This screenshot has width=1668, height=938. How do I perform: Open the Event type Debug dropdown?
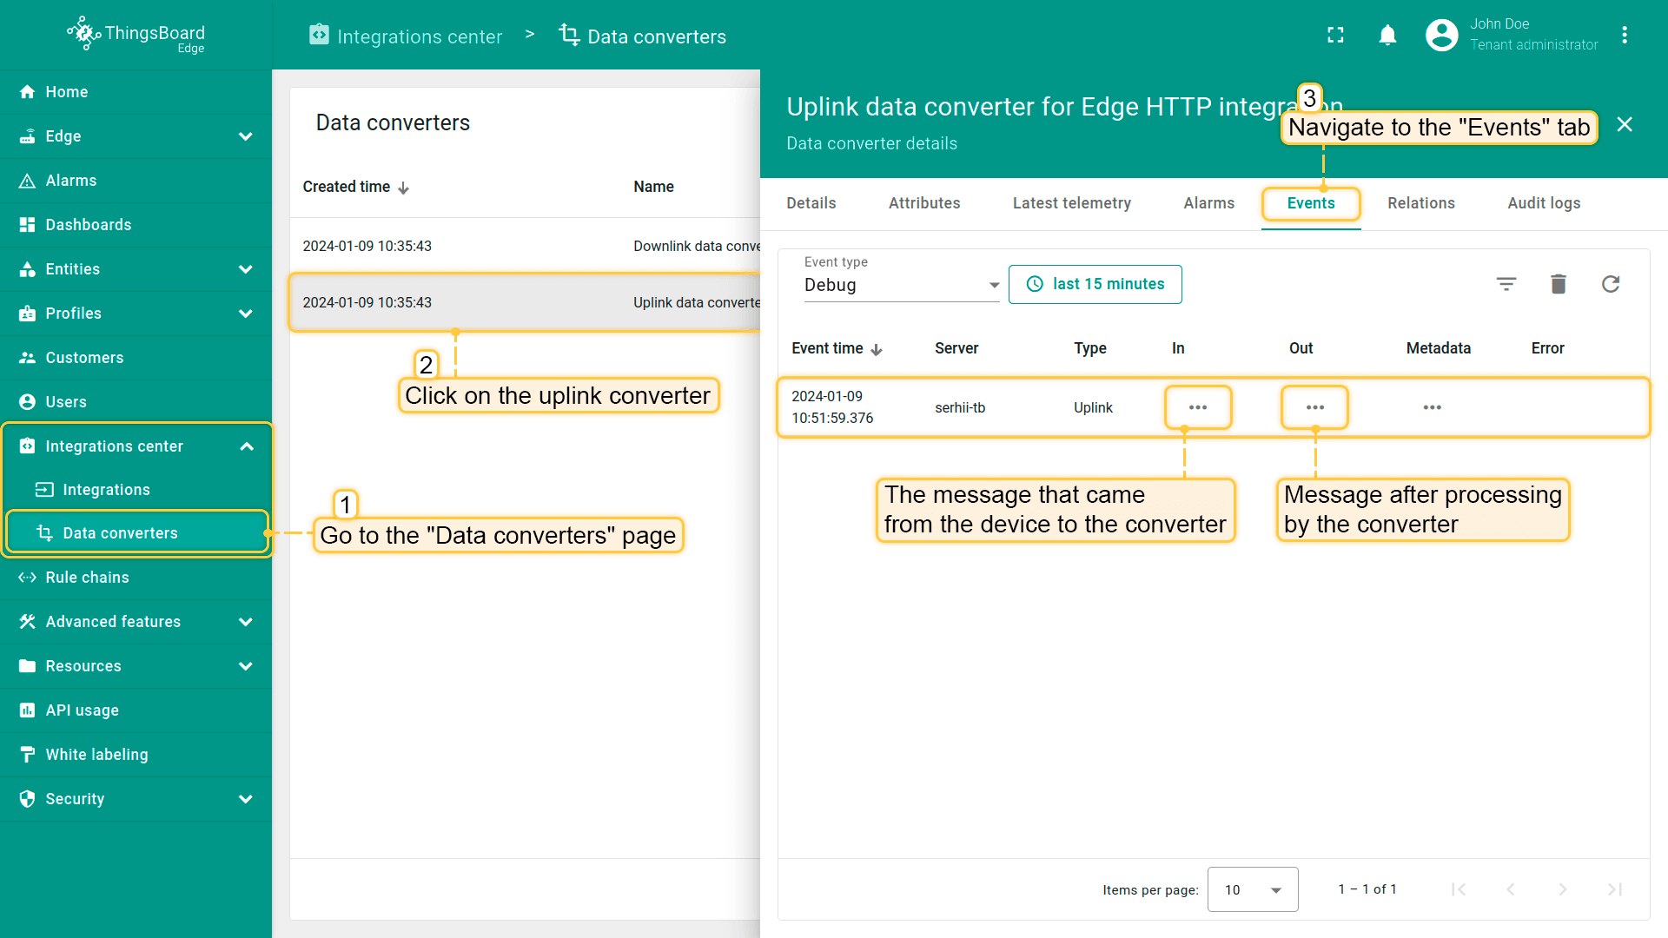901,285
